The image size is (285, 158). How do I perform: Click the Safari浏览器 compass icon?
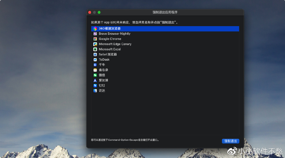click(95, 55)
